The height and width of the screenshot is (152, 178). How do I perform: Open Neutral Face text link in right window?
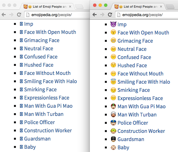coord(132,49)
